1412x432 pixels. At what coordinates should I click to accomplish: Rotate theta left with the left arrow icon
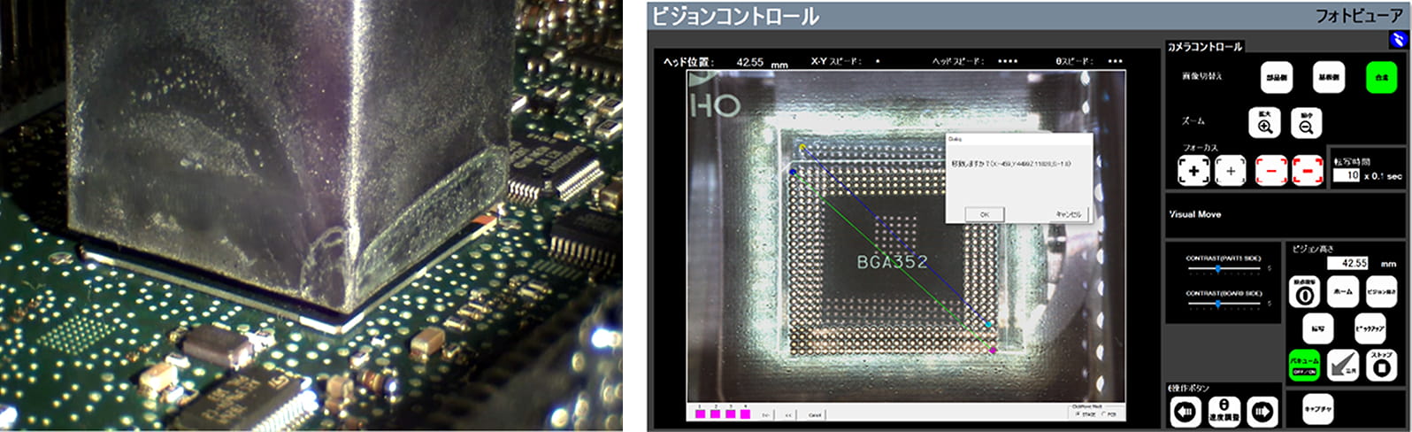point(1186,412)
